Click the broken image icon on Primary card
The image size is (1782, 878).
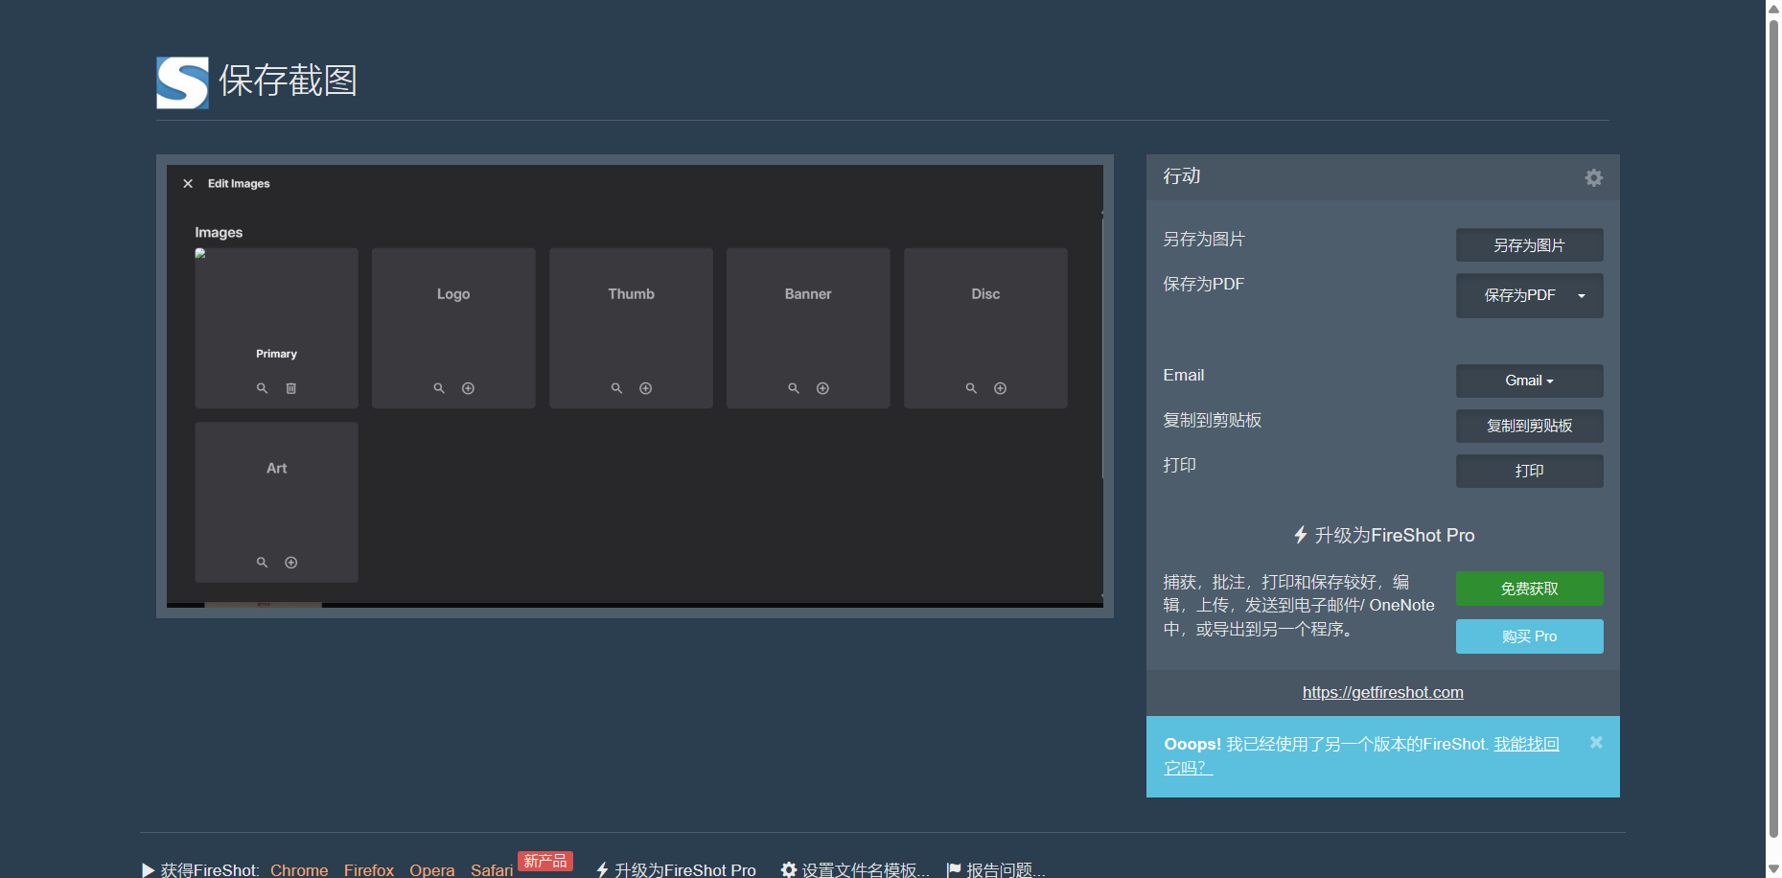tap(200, 254)
